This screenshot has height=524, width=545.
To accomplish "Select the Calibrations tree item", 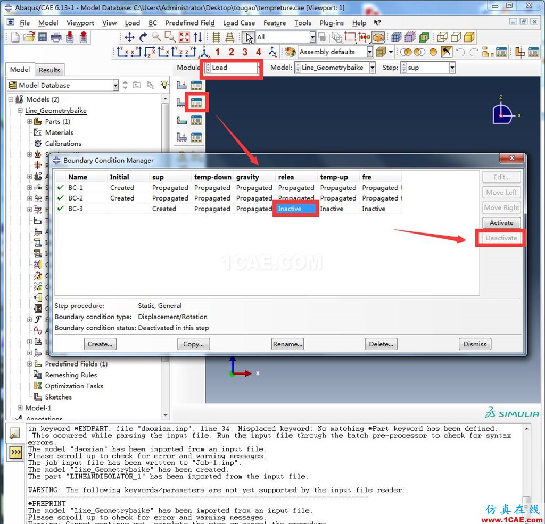I will [63, 144].
